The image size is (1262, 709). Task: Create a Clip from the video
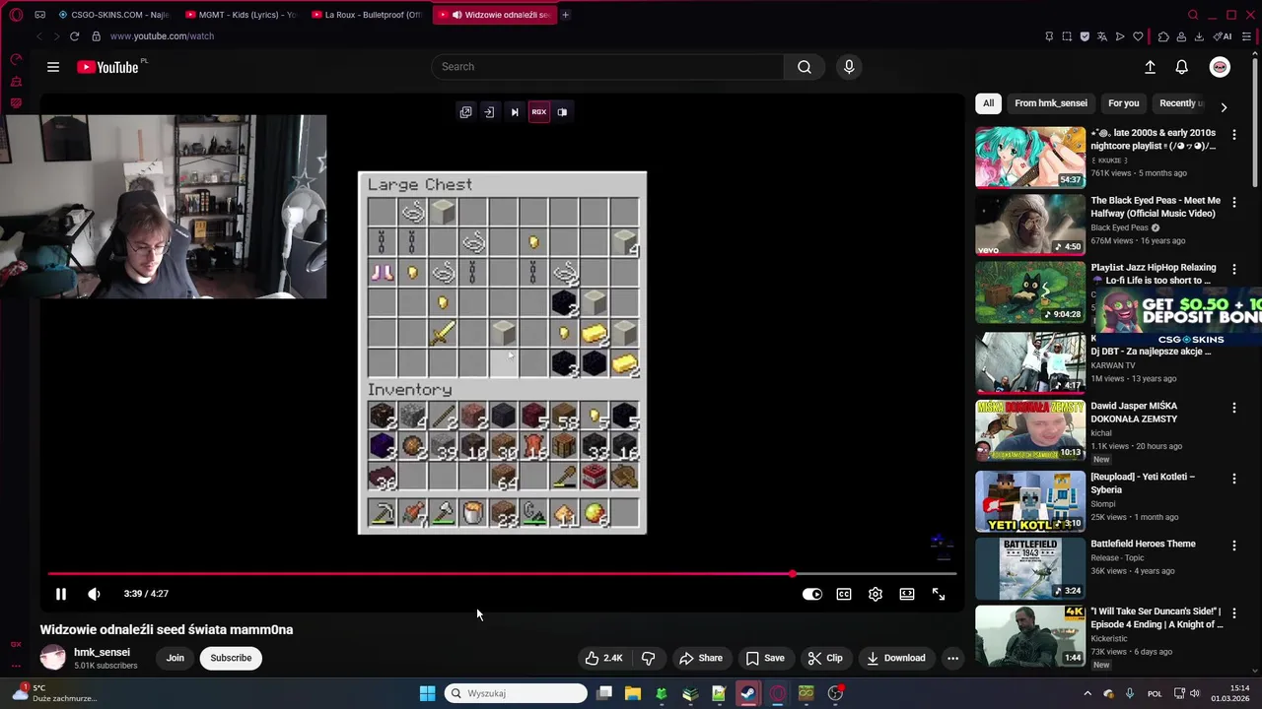[825, 658]
